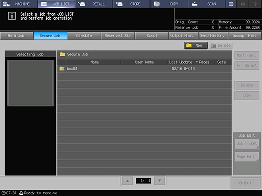Switch to the JOB LIST screen
The height and width of the screenshot is (196, 262).
pyautogui.click(x=56, y=4)
